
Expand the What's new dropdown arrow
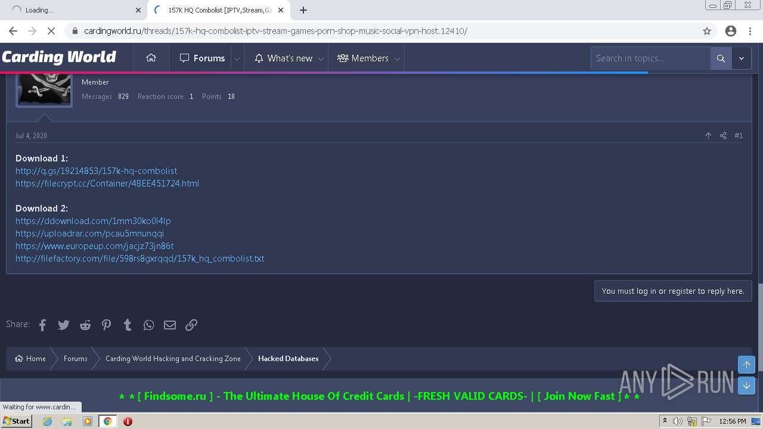click(x=321, y=58)
